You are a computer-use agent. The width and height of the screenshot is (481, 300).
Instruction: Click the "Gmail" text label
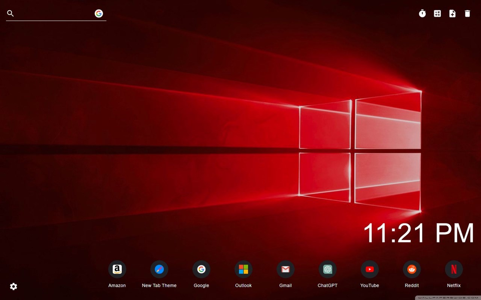[x=286, y=285]
